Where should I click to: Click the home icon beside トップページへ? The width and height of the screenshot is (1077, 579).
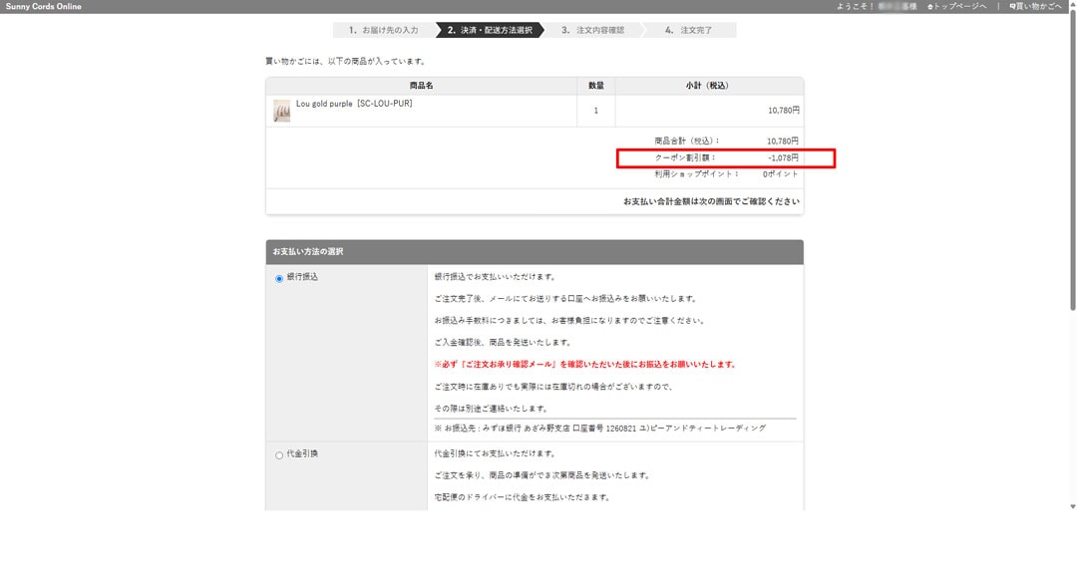pyautogui.click(x=929, y=7)
